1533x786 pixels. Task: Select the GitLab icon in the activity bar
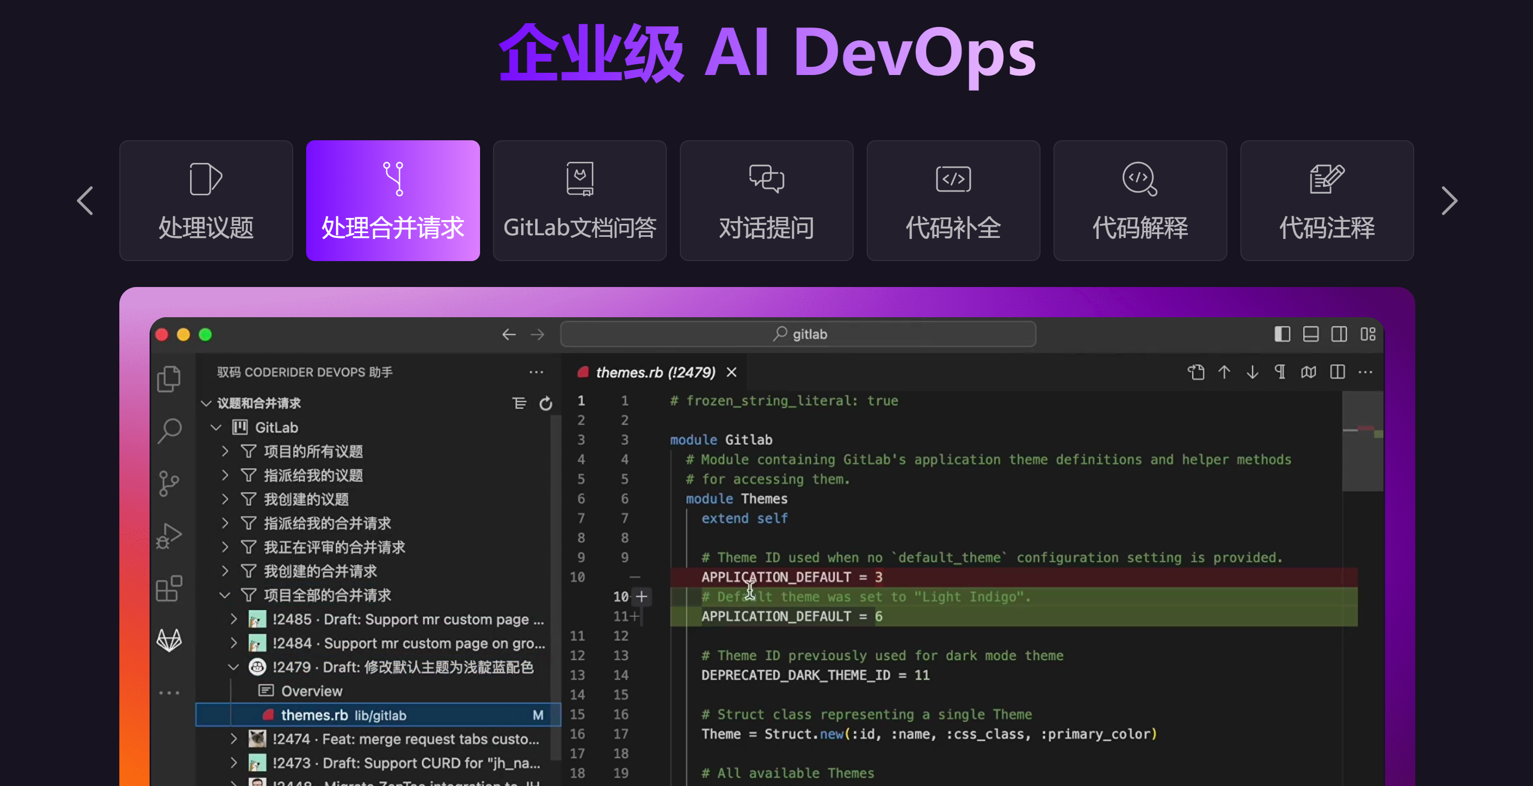coord(170,640)
